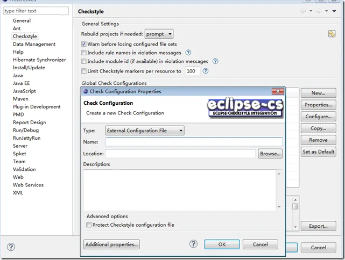Click the help icon beside rule names option
This screenshot has height=260, width=345.
(x=188, y=53)
